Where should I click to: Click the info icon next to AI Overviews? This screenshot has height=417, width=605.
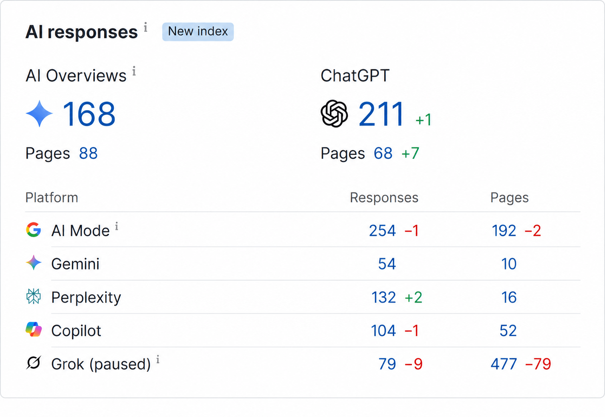pos(134,71)
